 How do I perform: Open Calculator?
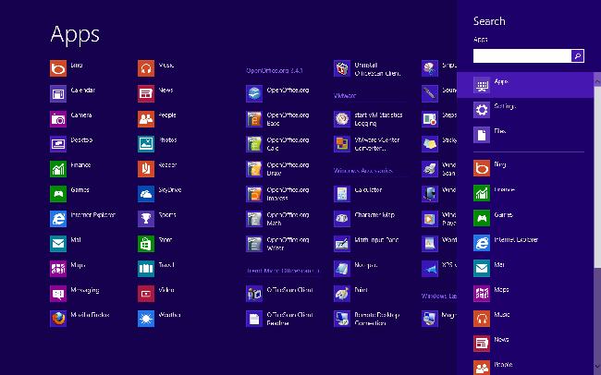coord(342,194)
